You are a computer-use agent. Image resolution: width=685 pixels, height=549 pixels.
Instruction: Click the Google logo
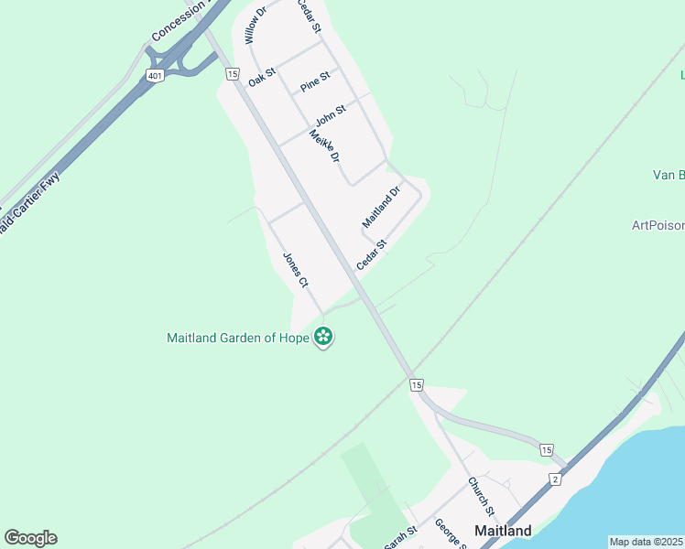pos(30,538)
